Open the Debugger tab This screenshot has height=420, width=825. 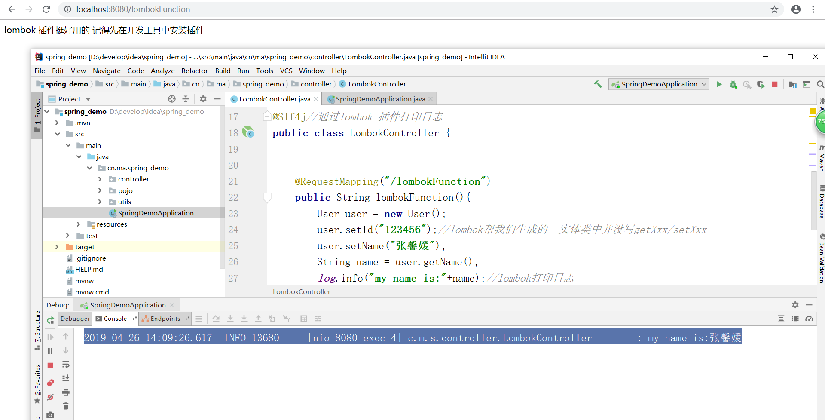point(75,319)
